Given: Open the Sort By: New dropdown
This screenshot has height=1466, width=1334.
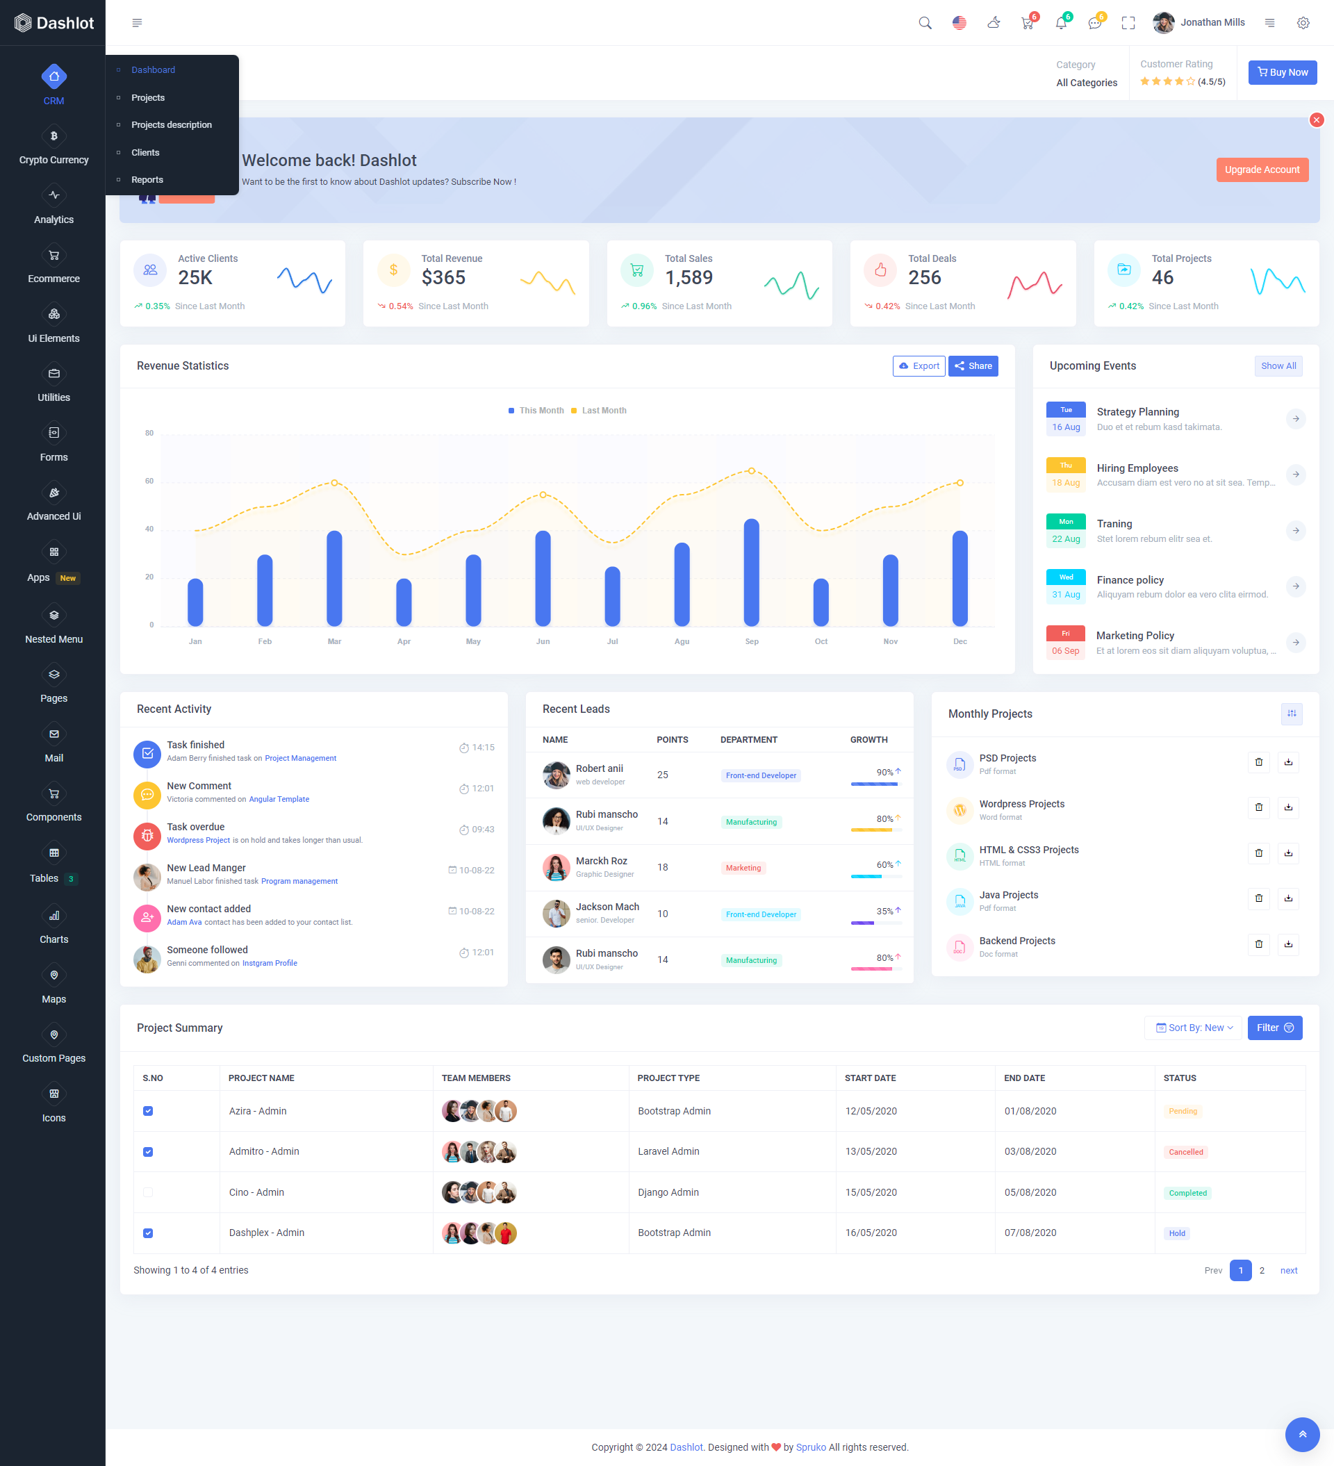Looking at the screenshot, I should click(x=1193, y=1028).
